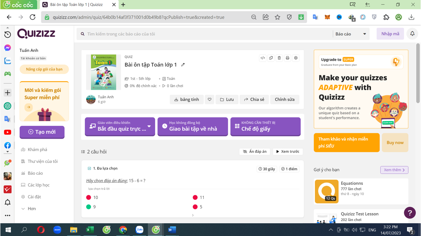Image resolution: width=421 pixels, height=236 pixels.
Task: Expand Bắt đầu quiz trực tuyến dropdown arrow
Action: pos(149,127)
